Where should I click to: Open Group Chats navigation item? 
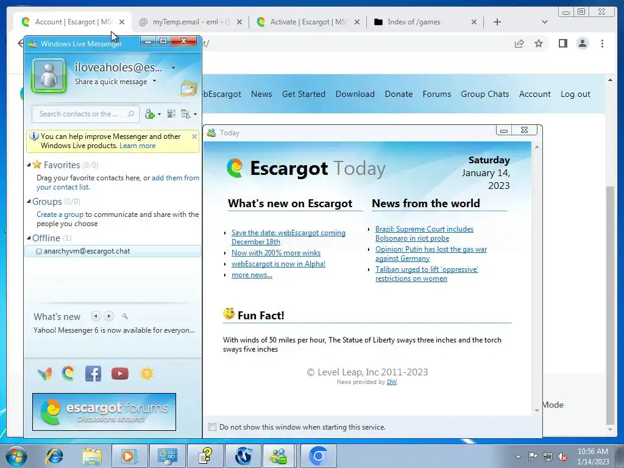[x=484, y=94]
